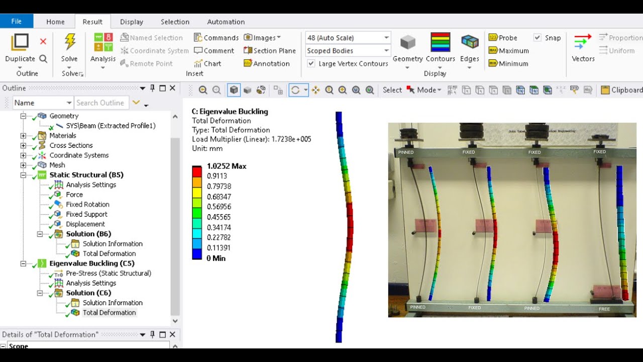Insert a Comment
Screen dimensions: 643x362
214,51
